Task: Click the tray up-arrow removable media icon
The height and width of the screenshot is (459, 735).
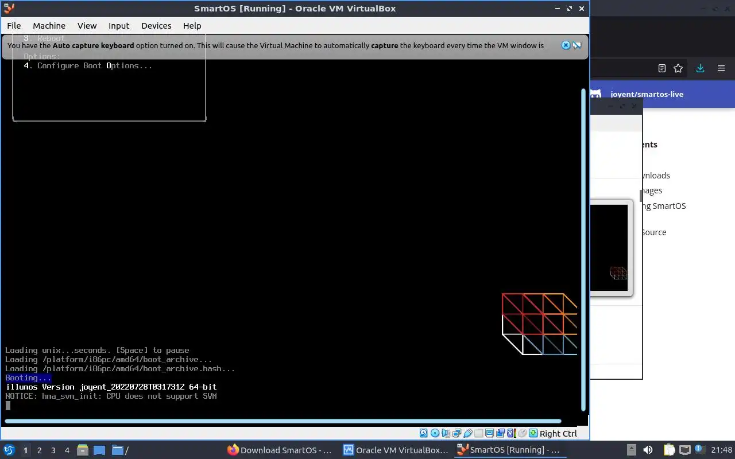Action: pos(631,450)
